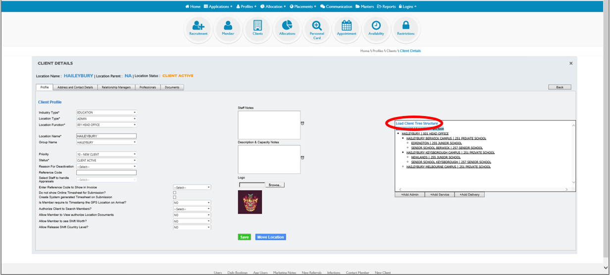Open the Placements menu
This screenshot has height=275, width=610.
point(303,6)
